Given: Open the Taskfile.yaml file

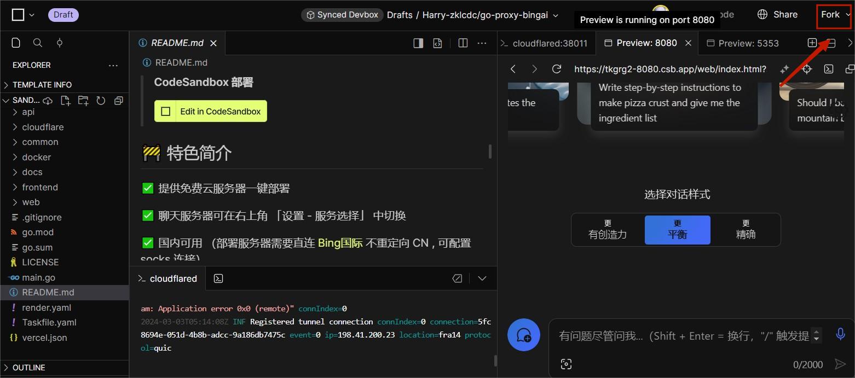Looking at the screenshot, I should point(65,322).
